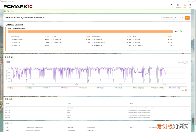Screen dimensions: 196x132
Task: Toggle the switch at top right of monitoring chart
Action: 185,62
